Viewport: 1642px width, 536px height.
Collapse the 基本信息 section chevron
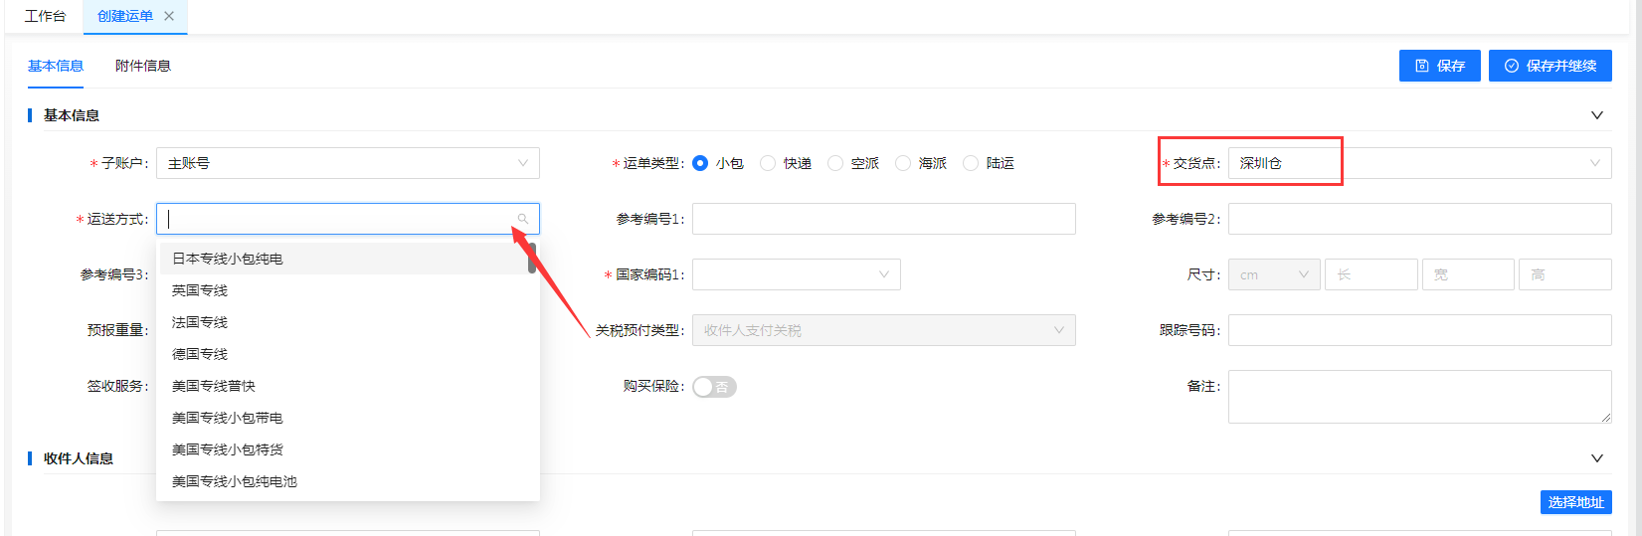1596,115
